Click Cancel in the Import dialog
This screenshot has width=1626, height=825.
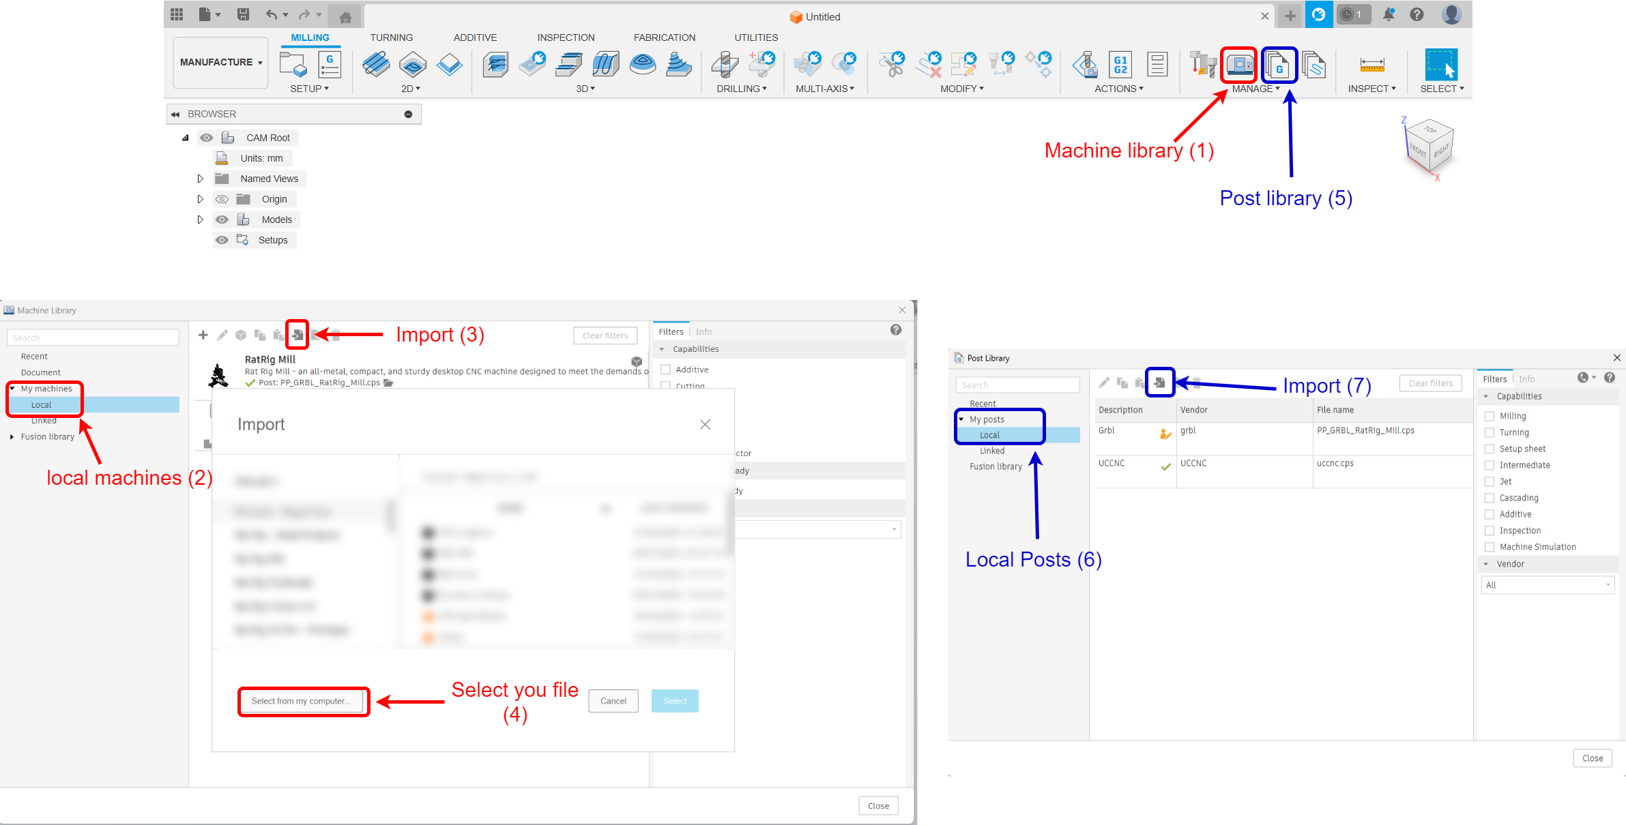613,701
